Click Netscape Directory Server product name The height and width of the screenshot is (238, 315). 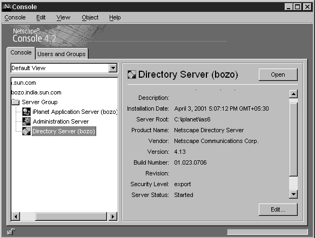pyautogui.click(x=209, y=130)
